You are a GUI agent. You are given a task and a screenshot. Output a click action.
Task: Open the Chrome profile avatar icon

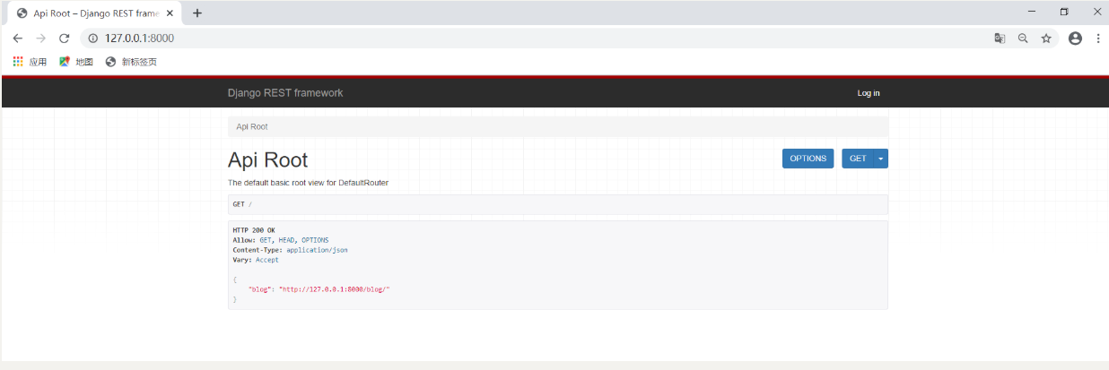(1075, 39)
